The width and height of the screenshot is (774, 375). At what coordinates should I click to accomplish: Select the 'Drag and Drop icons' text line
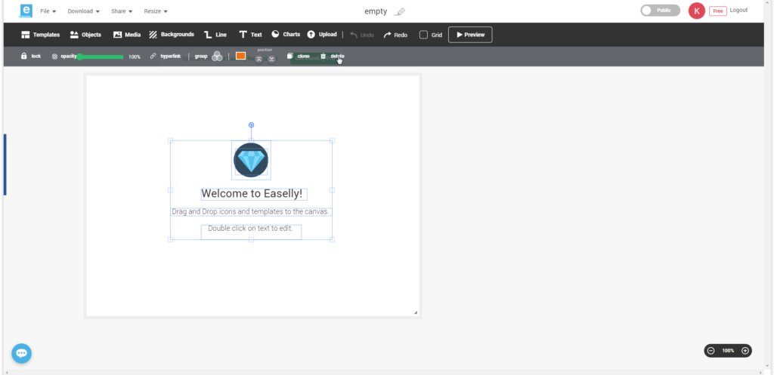250,212
